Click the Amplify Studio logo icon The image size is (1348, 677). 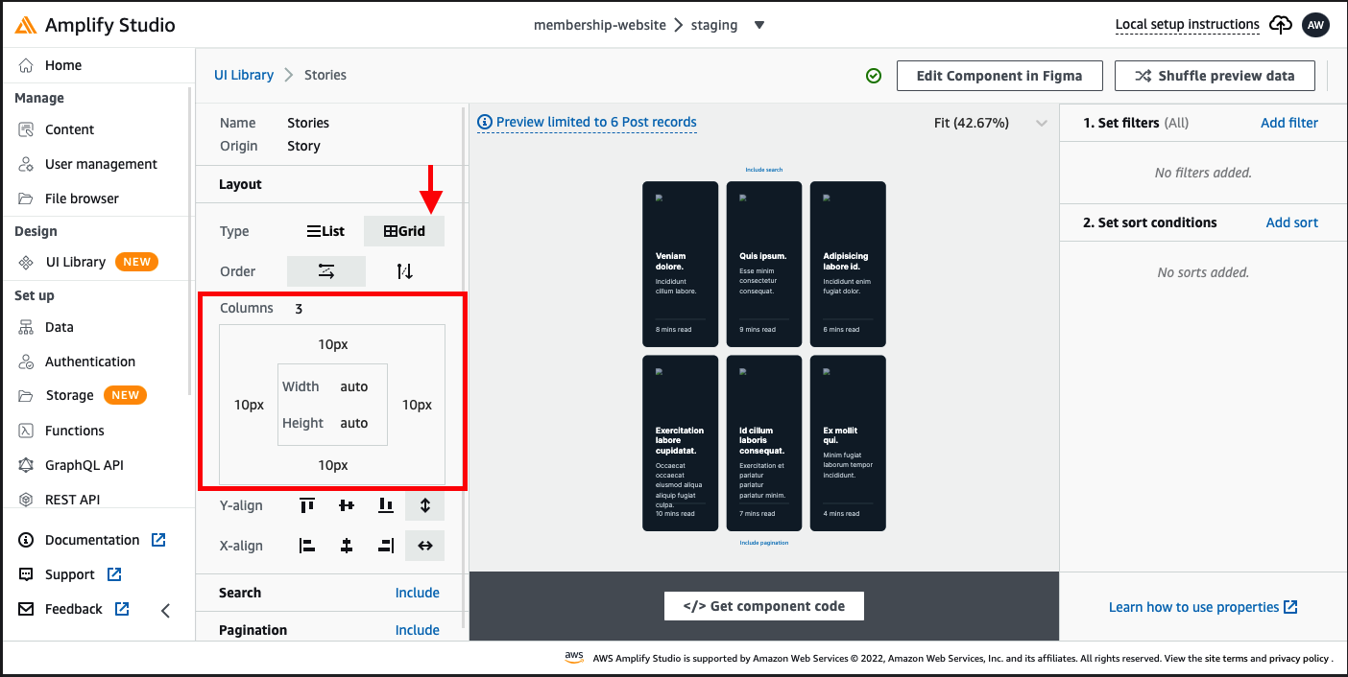tap(27, 25)
